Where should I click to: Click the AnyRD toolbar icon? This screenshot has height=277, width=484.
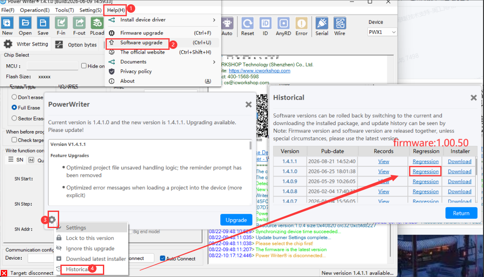click(283, 23)
